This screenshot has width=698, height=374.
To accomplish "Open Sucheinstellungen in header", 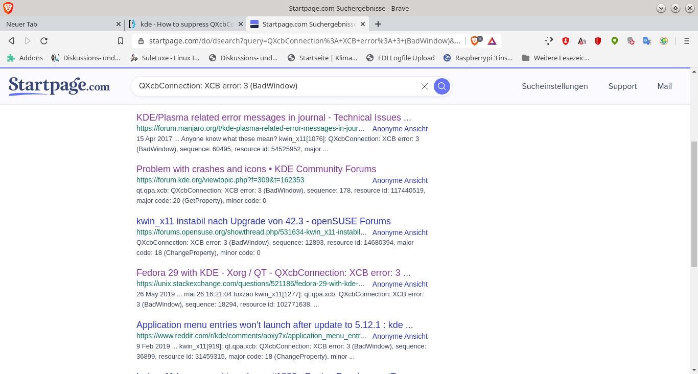I will [555, 86].
